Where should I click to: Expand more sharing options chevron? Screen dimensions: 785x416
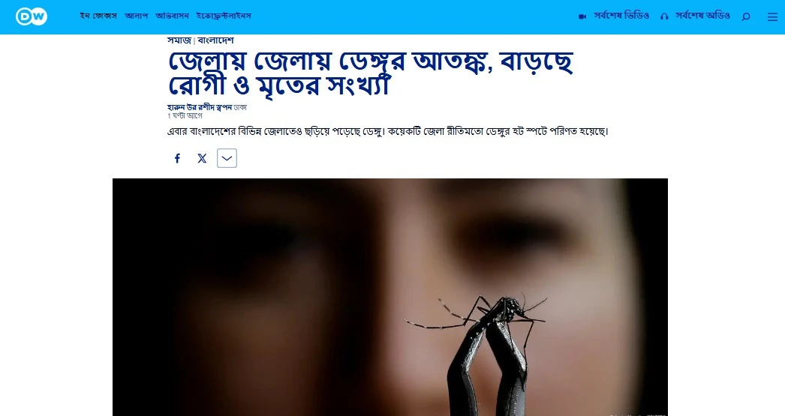pyautogui.click(x=227, y=158)
